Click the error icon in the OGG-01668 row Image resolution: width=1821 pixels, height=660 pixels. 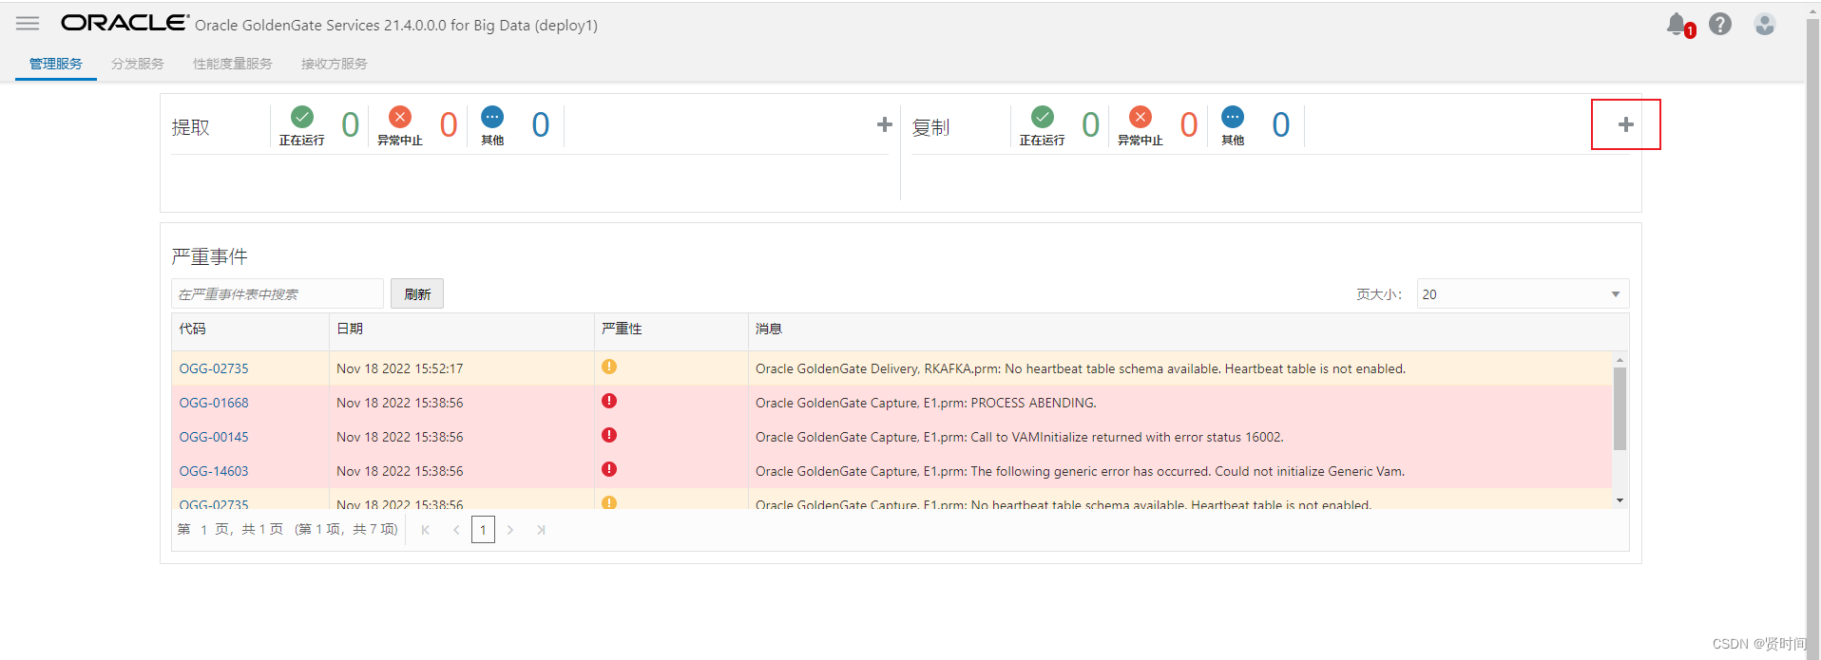point(609,401)
